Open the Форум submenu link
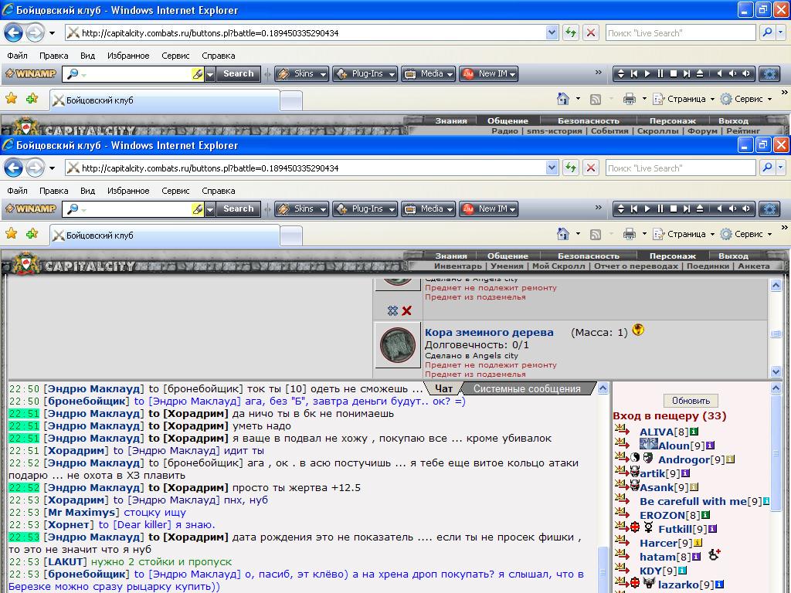Image resolution: width=791 pixels, height=593 pixels. click(702, 130)
